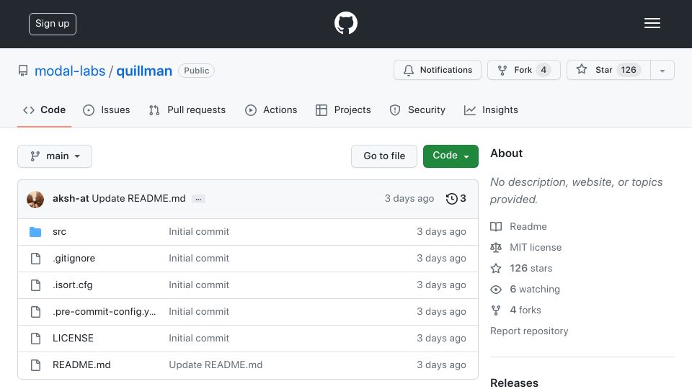
Task: Click the star icon beside 126 stars
Action: [496, 268]
